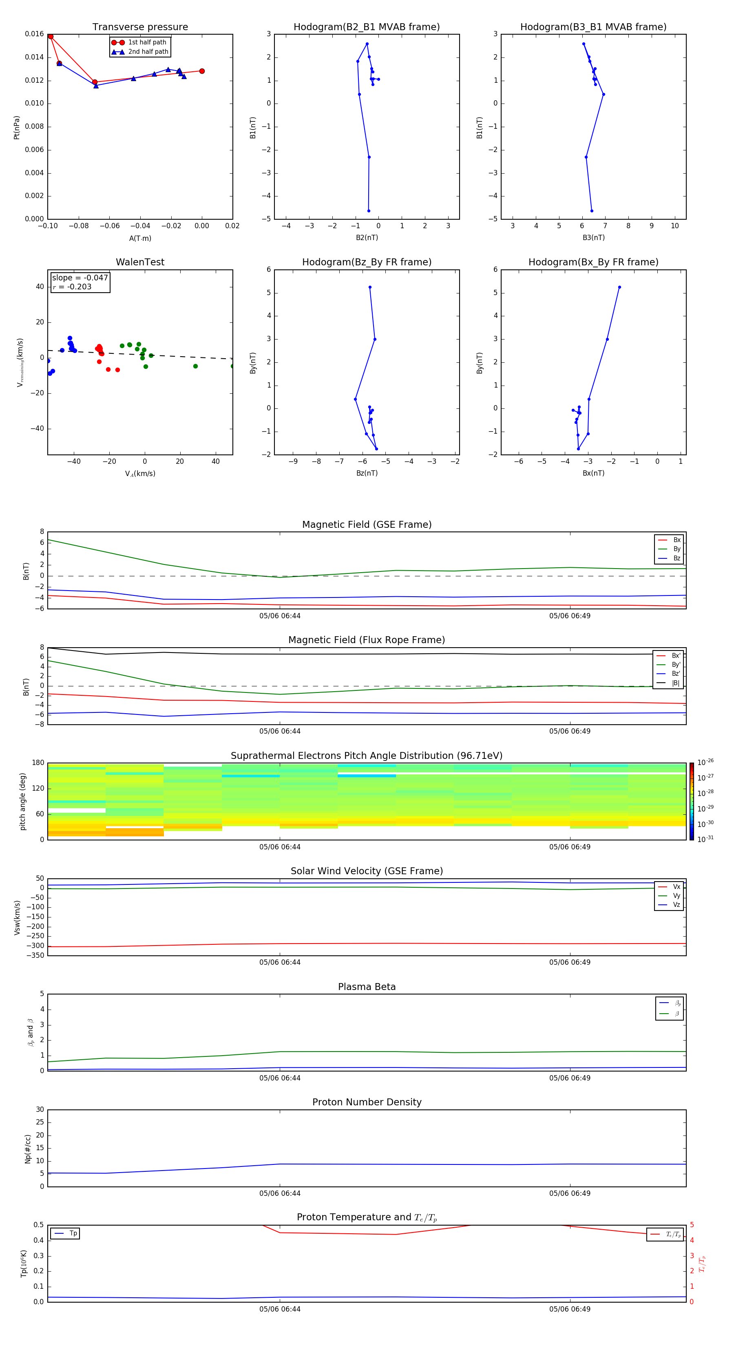The image size is (734, 1345).
Task: Select the 'Bx' entry in GSE legend
Action: click(669, 540)
